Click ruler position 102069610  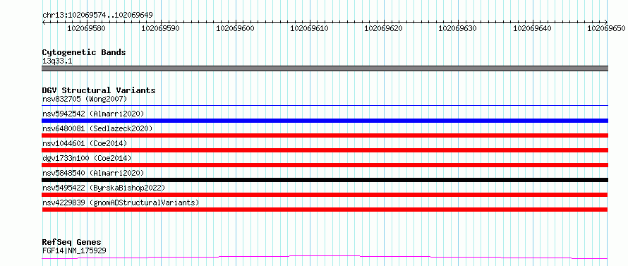point(310,28)
